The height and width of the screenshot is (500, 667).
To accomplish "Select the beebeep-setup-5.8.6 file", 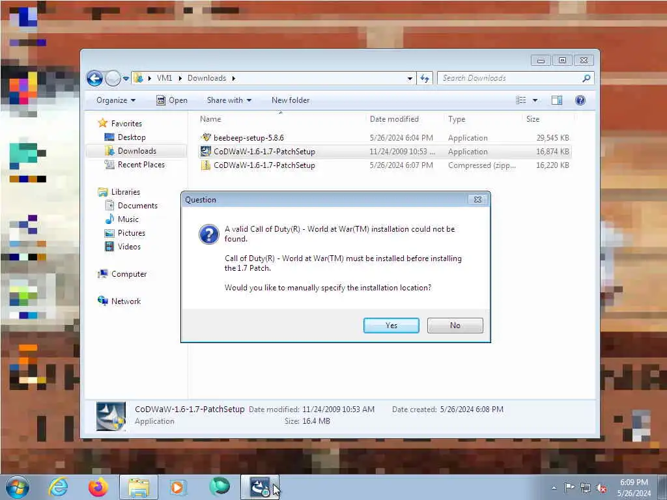I will [384, 138].
